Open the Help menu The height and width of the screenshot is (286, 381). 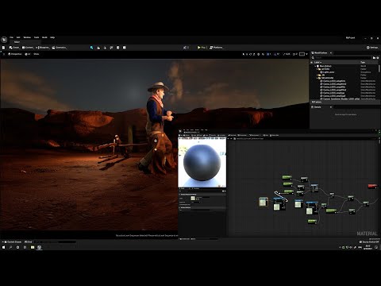(x=52, y=37)
